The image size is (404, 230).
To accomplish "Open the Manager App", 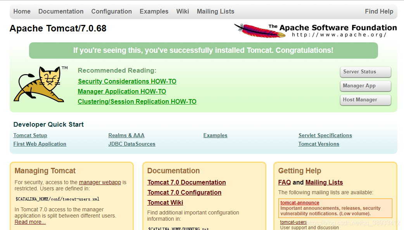I will point(365,86).
